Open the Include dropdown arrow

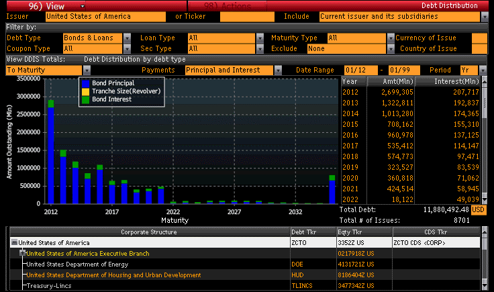[485, 17]
